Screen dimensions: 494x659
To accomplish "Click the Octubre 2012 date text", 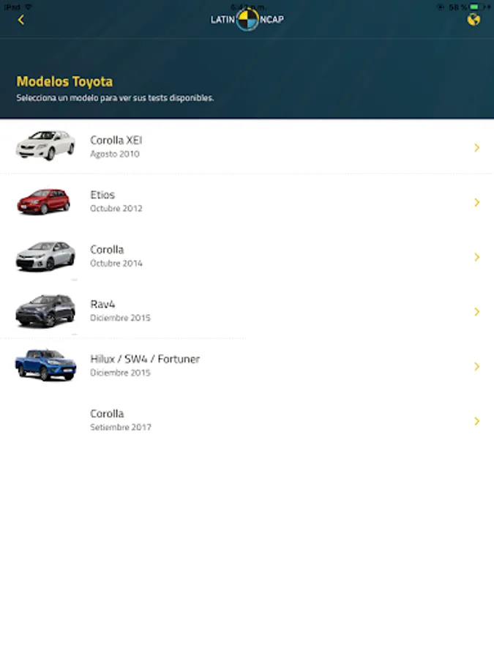I will pyautogui.click(x=116, y=209).
